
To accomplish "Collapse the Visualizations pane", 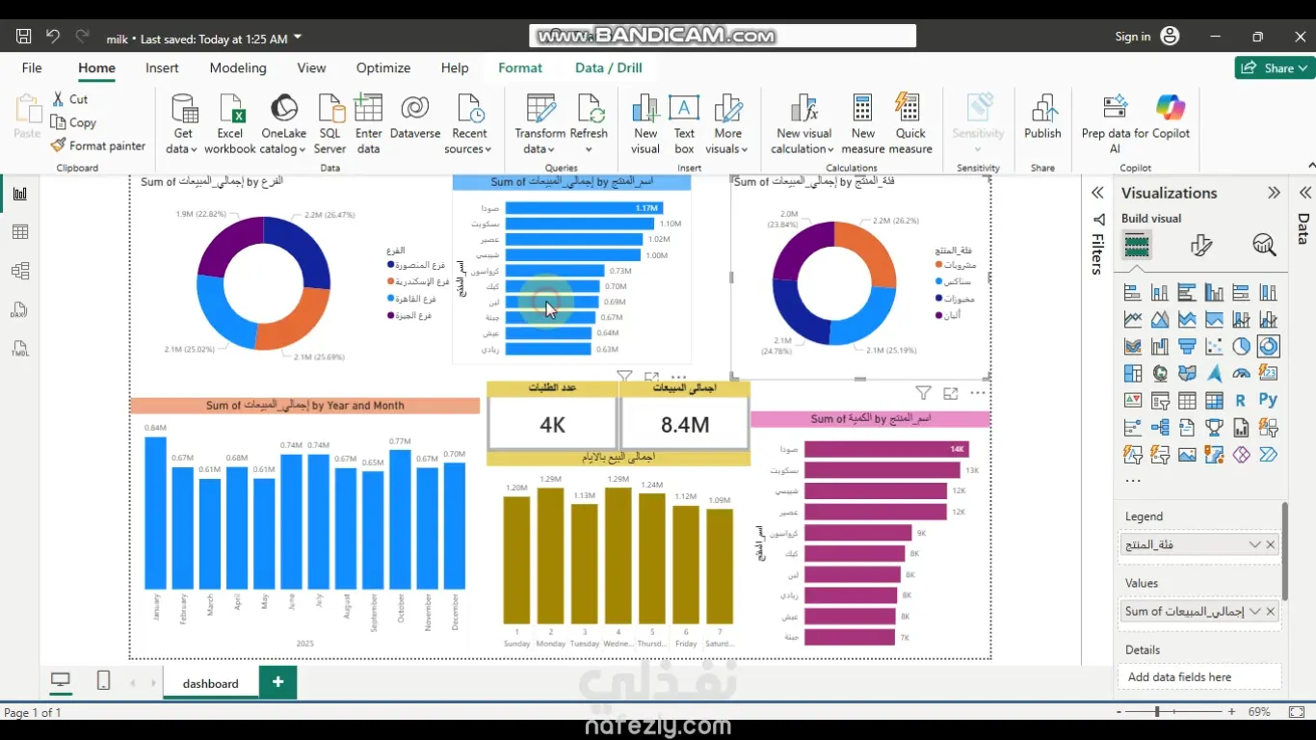I will (x=1274, y=193).
